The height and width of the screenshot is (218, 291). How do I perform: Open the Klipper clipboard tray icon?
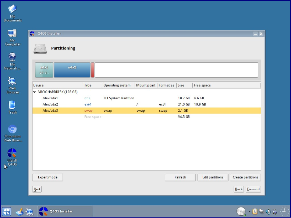pos(255,211)
